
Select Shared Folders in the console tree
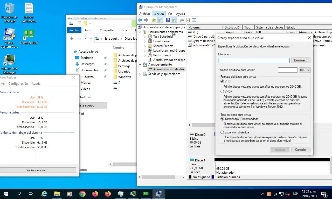tap(163, 46)
